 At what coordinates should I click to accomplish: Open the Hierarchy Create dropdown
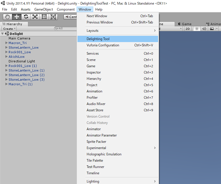coord(9,29)
